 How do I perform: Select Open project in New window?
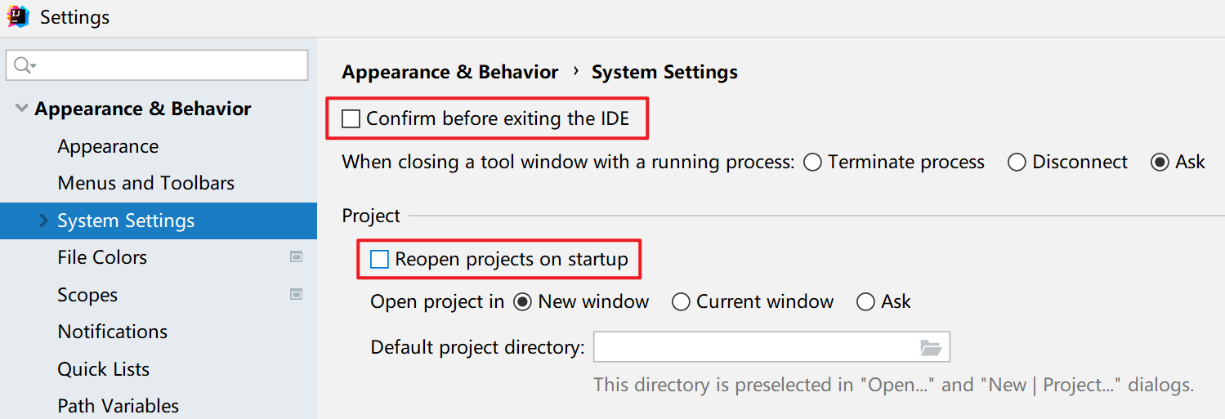(x=522, y=302)
